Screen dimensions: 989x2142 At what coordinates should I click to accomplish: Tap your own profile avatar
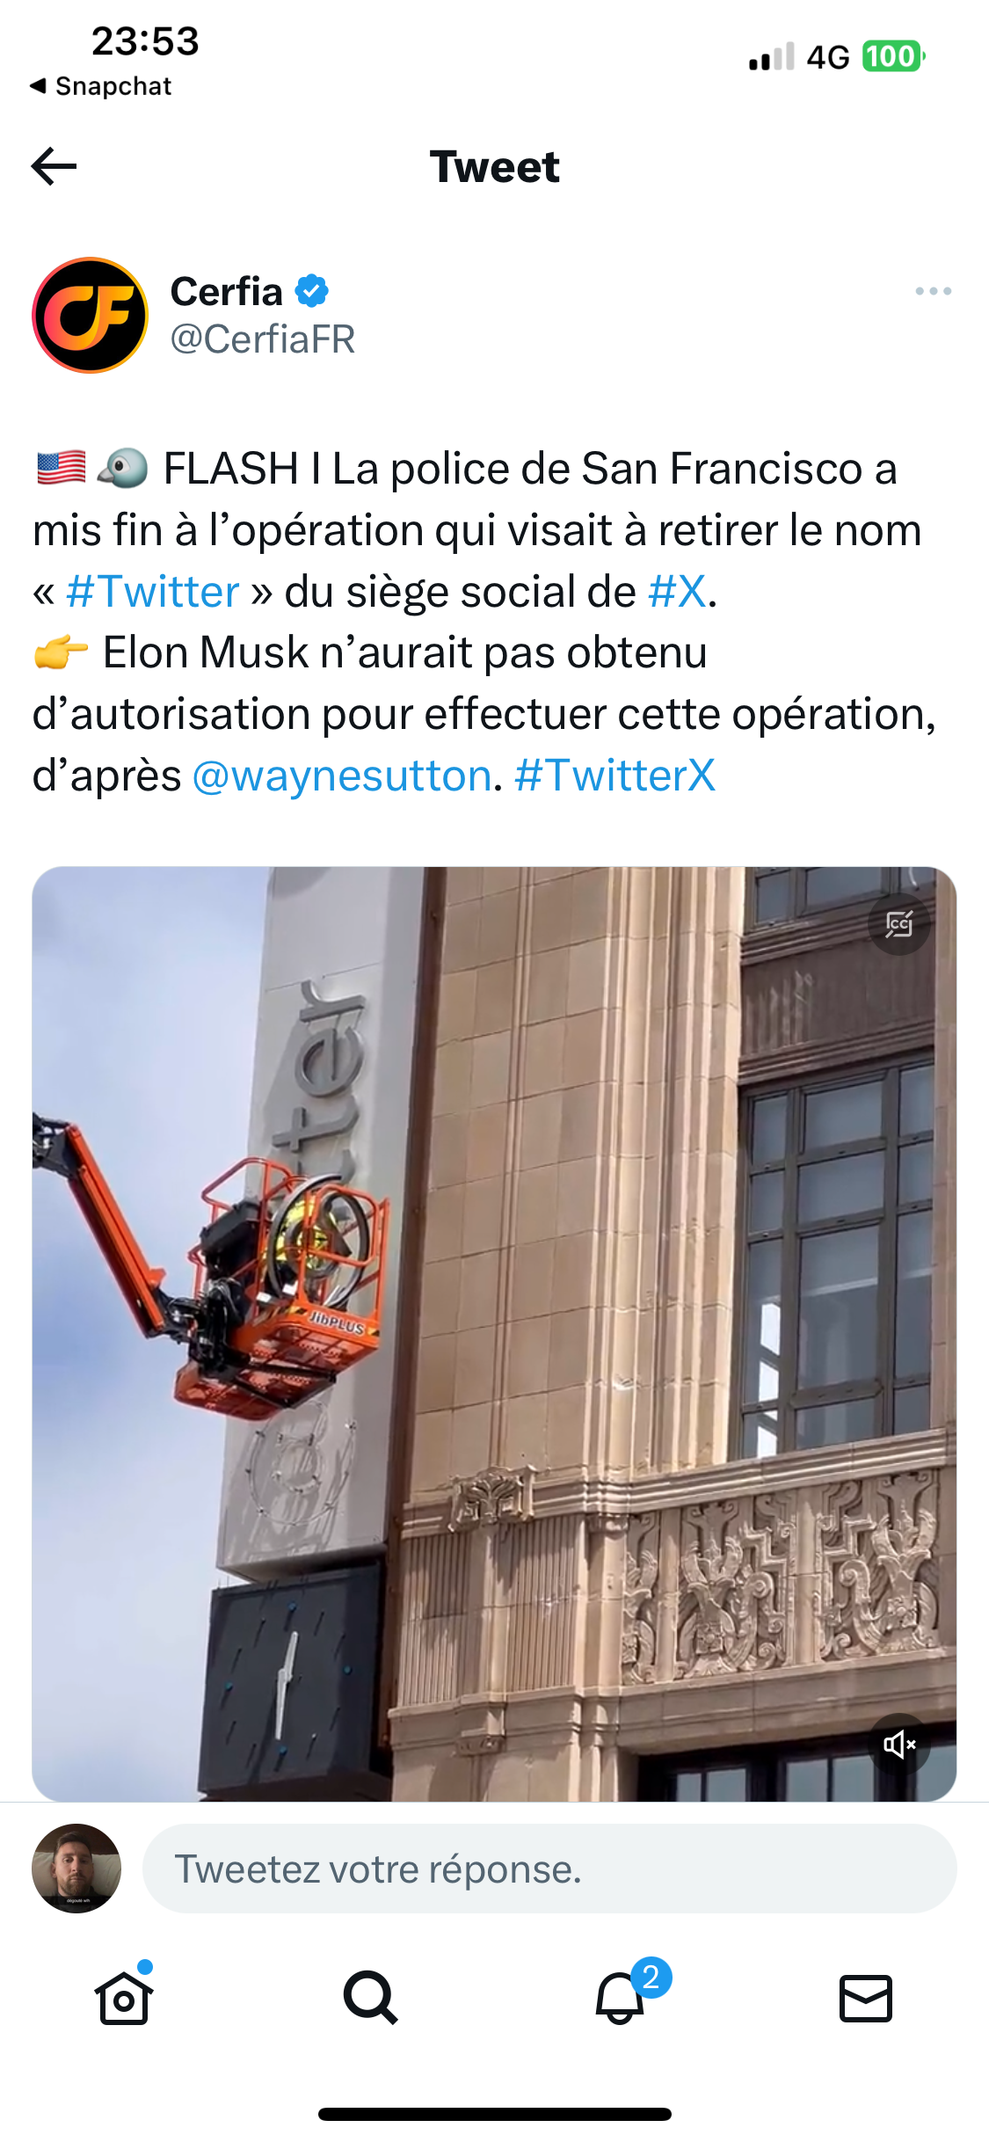(76, 1869)
